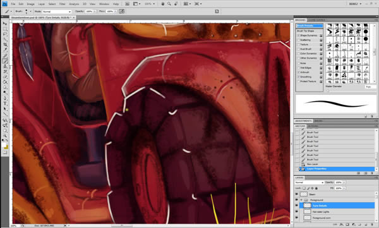This screenshot has height=228, width=379.
Task: Select the Clone Stamp tool
Action: (4, 66)
